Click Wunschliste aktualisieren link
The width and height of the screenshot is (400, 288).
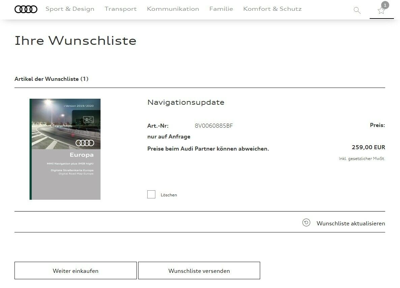point(351,223)
